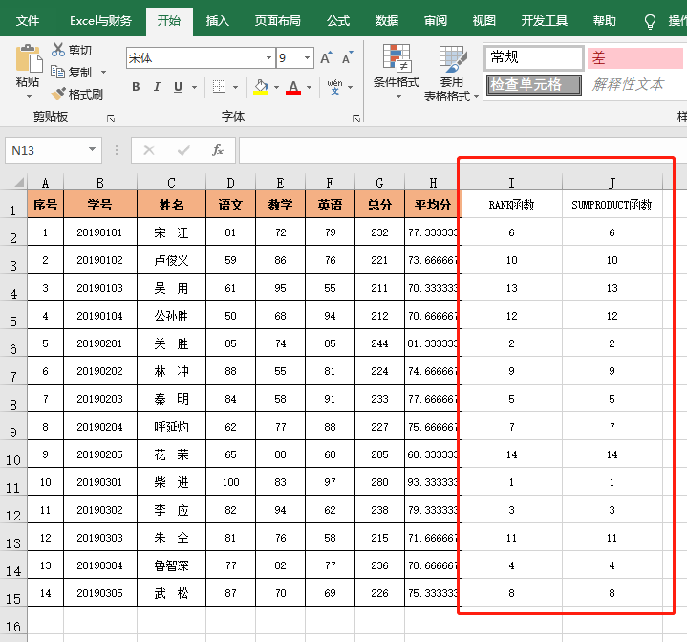This screenshot has width=687, height=642.
Task: Click the Format as Table (套用表格格式) icon
Action: pyautogui.click(x=451, y=59)
